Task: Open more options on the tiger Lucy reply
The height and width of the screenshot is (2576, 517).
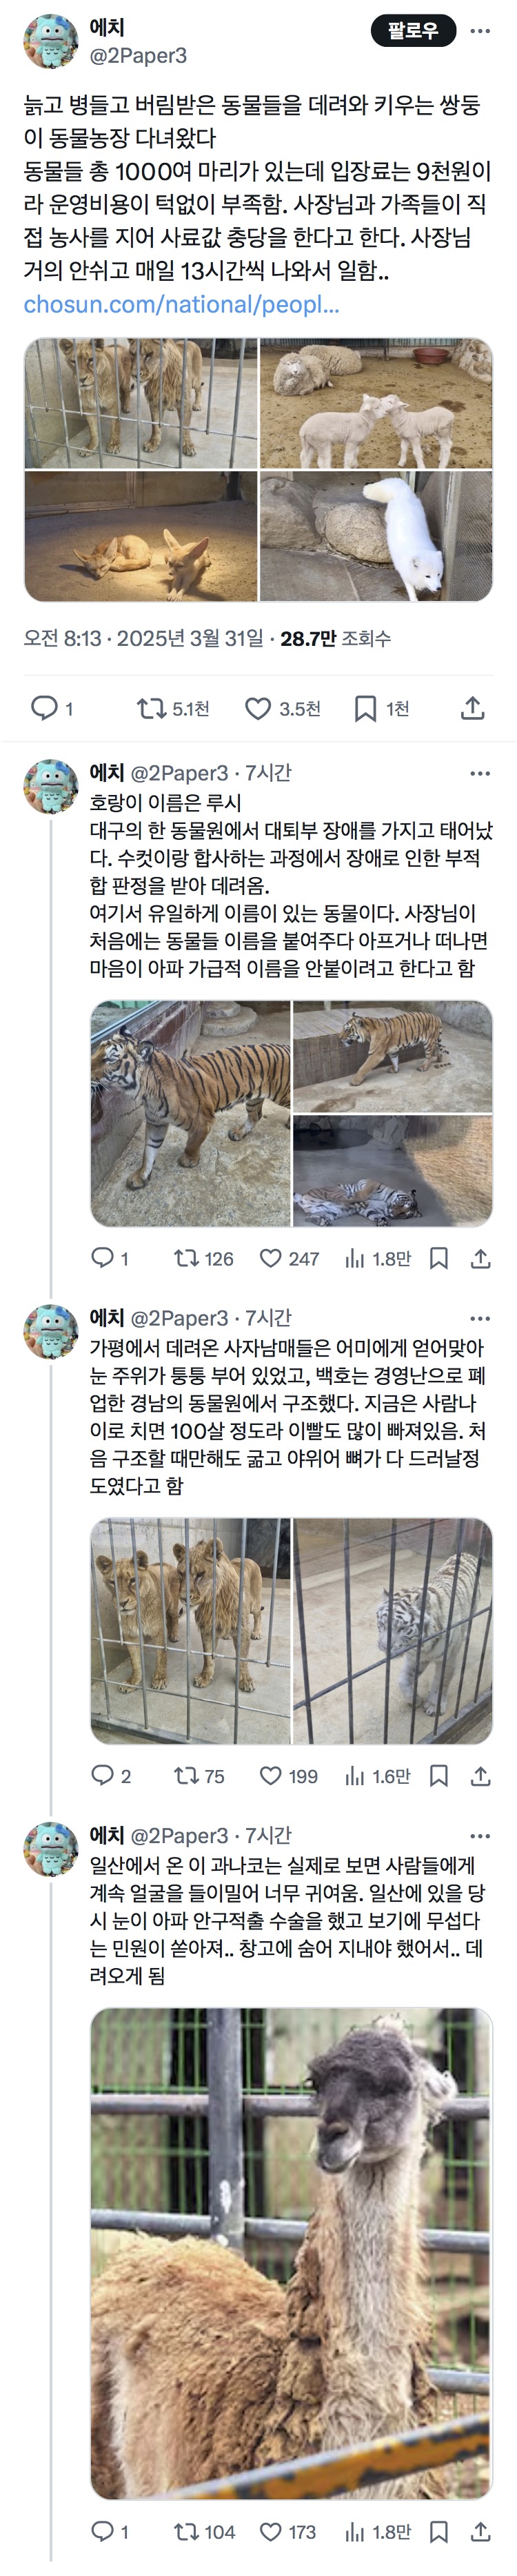Action: (x=480, y=773)
